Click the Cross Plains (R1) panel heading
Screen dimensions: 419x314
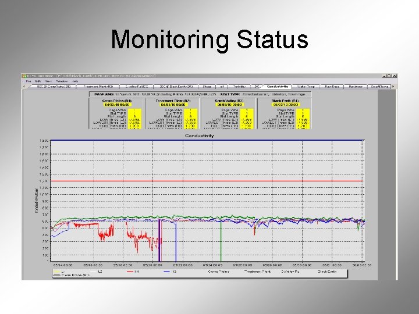point(117,101)
